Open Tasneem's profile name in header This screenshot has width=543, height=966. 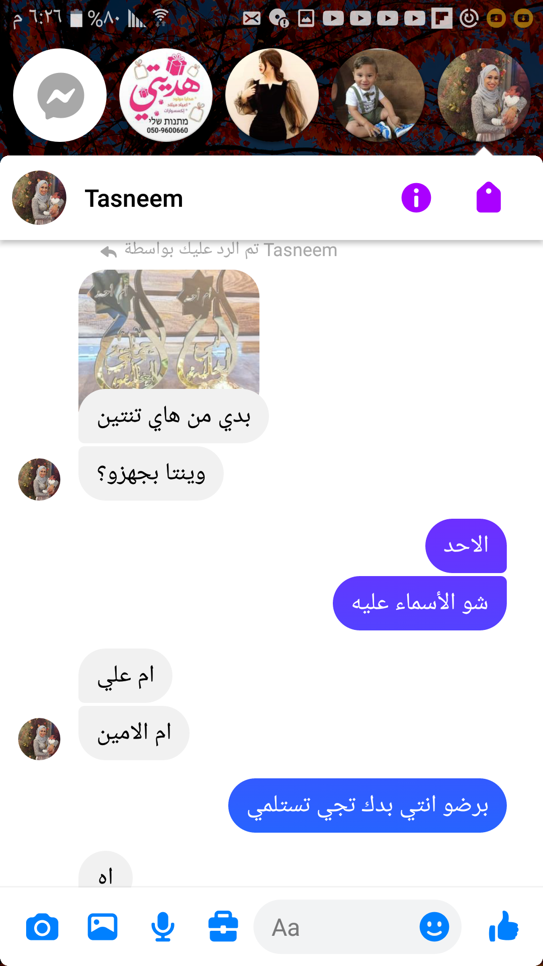[x=134, y=198]
